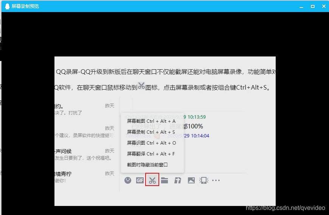Open the 境青柠 conversation row
The height and width of the screenshot is (215, 329).
pos(85,177)
